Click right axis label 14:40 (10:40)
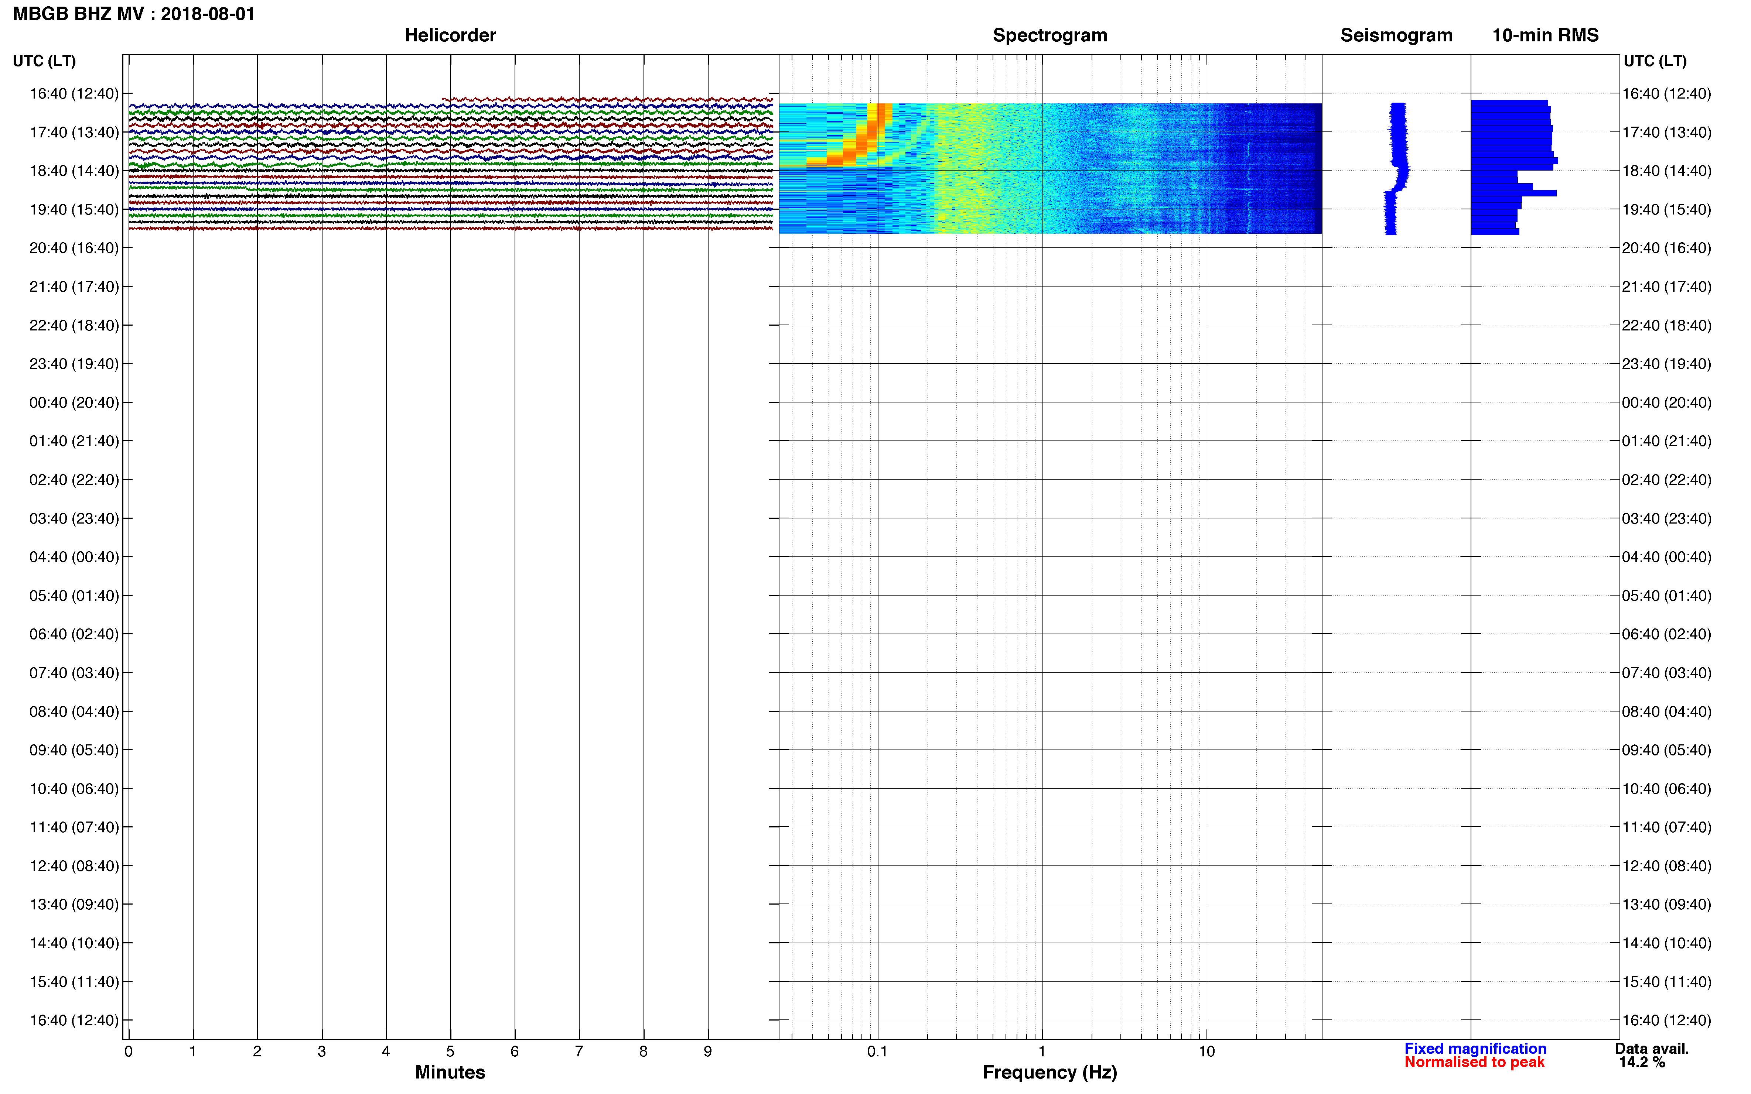This screenshot has height=1094, width=1751. pos(1666,943)
